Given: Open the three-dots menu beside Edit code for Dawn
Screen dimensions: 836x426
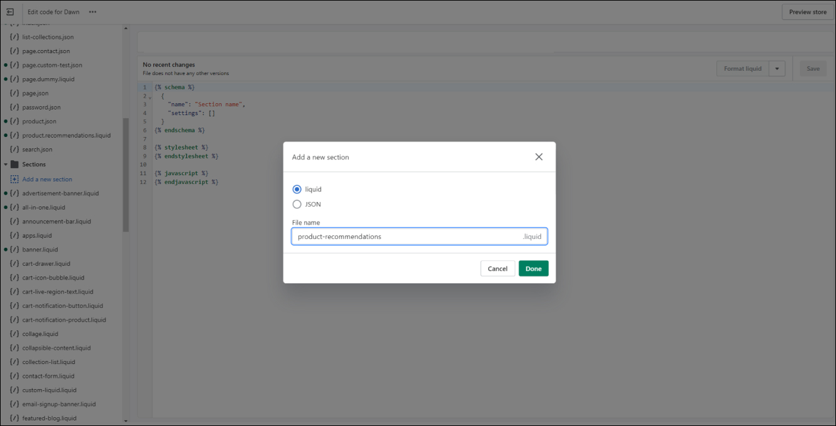Looking at the screenshot, I should (x=93, y=12).
